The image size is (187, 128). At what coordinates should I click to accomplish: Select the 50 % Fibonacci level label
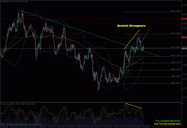point(176,62)
